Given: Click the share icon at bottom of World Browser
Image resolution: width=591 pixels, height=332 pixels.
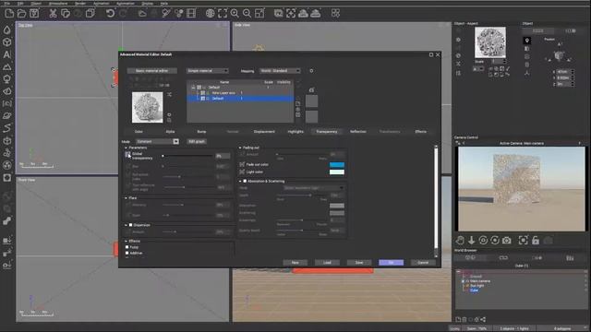Looking at the screenshot, I should coord(483,320).
